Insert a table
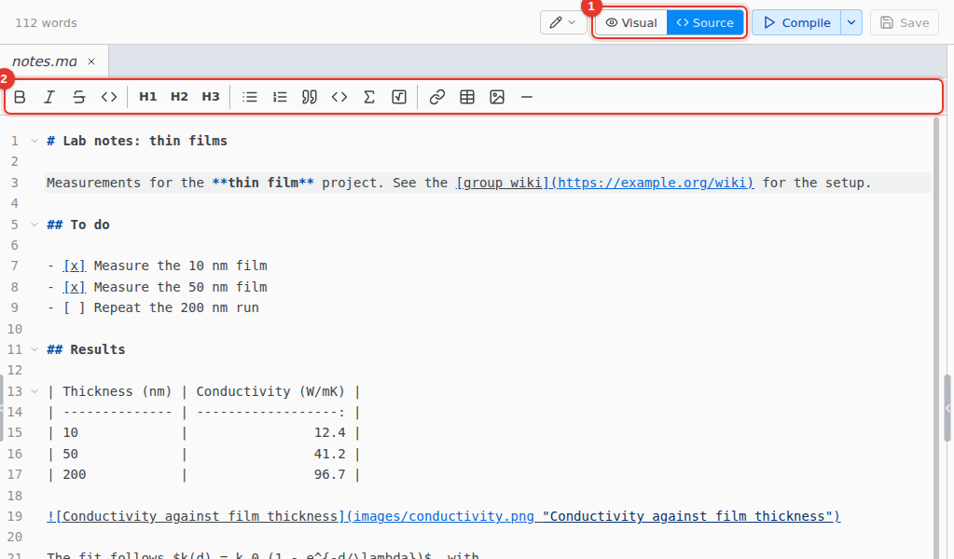 (467, 97)
